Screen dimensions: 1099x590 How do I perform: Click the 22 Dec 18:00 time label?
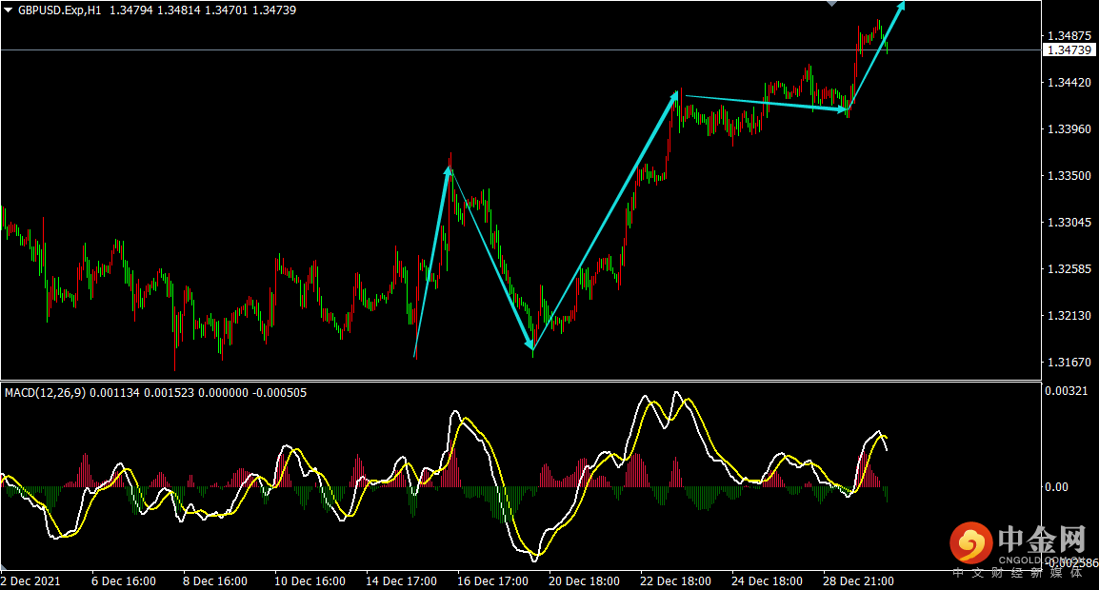pos(675,581)
